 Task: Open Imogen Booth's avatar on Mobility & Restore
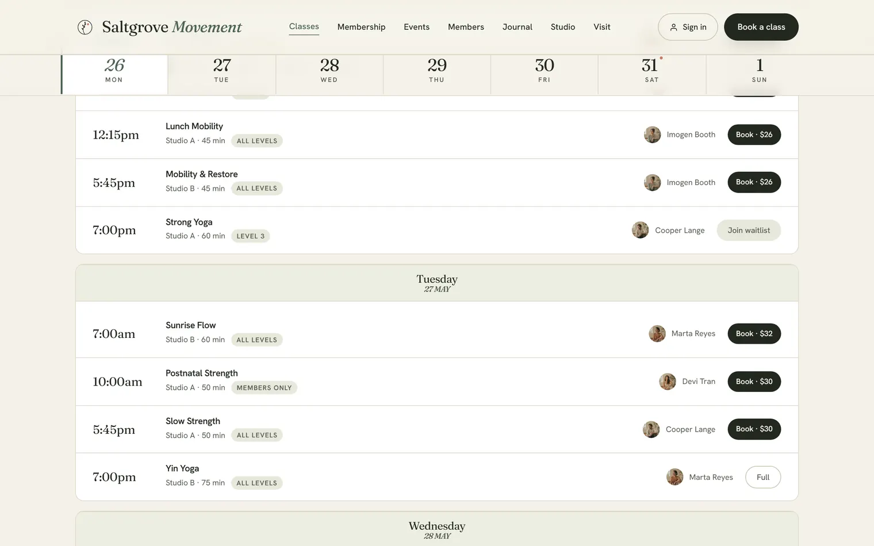(652, 182)
